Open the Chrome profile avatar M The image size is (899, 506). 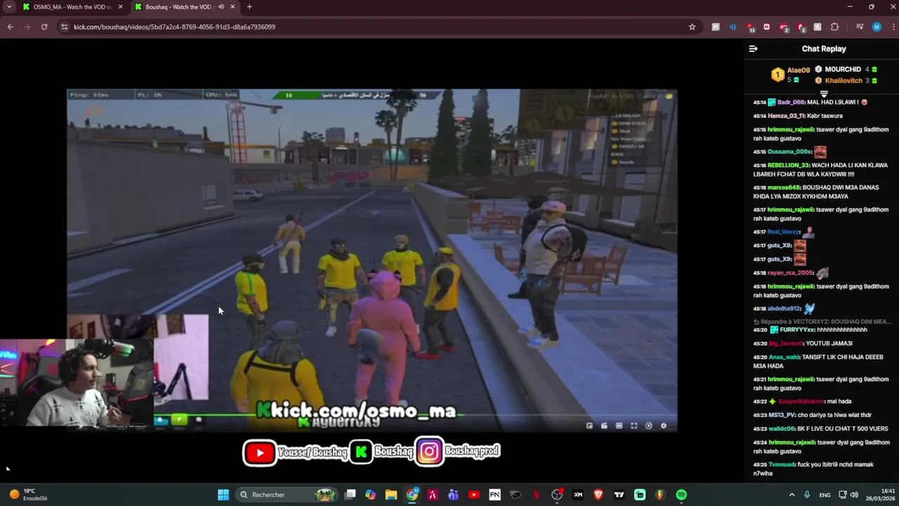coord(877,27)
